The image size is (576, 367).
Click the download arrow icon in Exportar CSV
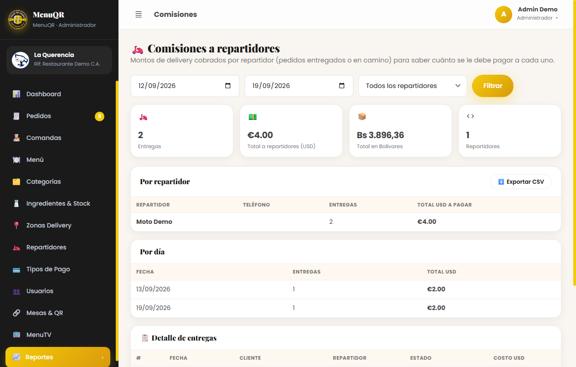[x=501, y=181]
